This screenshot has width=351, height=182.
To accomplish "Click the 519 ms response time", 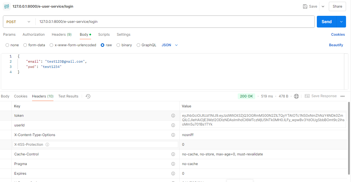I will tap(267, 96).
